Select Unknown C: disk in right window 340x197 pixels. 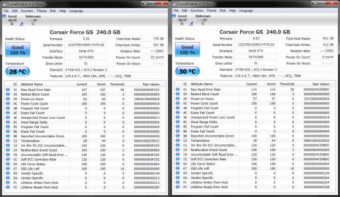coord(203,20)
